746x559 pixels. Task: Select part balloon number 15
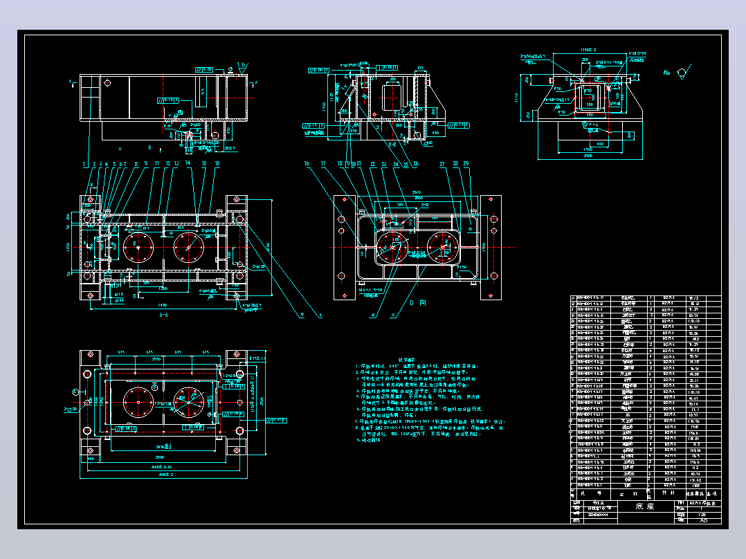coord(204,163)
